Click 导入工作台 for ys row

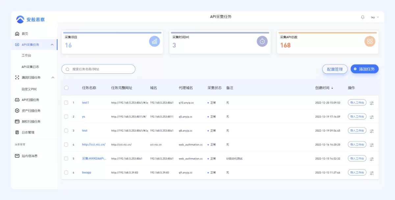(x=357, y=116)
